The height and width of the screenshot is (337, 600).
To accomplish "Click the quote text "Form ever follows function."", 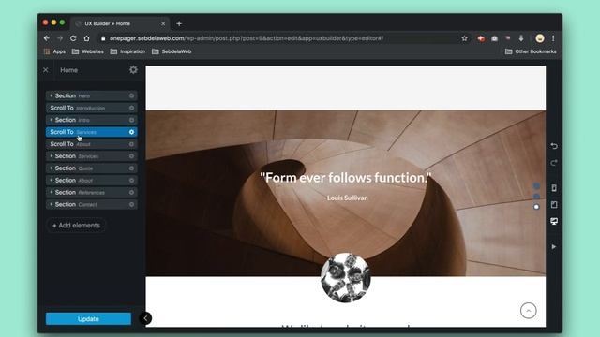I will pyautogui.click(x=346, y=178).
